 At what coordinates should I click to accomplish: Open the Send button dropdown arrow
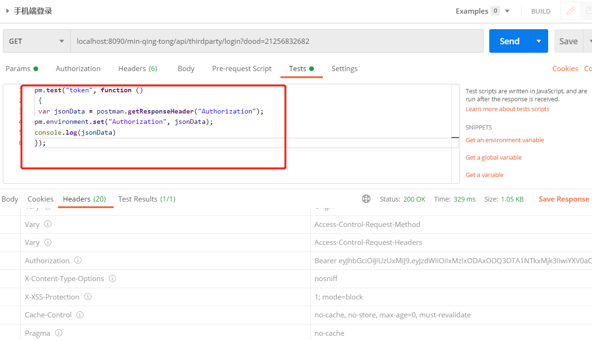click(538, 41)
